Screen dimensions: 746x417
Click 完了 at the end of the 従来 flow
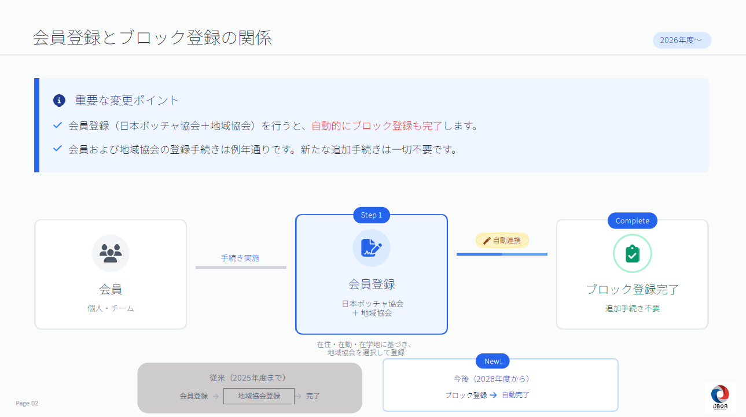pos(313,396)
